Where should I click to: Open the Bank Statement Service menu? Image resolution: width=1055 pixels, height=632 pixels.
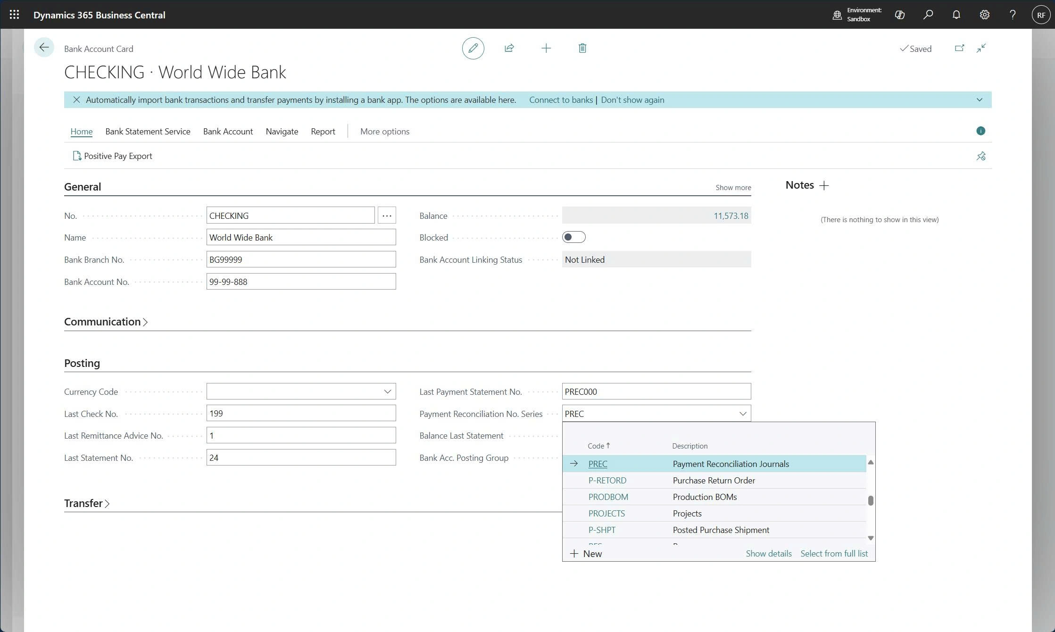point(148,132)
